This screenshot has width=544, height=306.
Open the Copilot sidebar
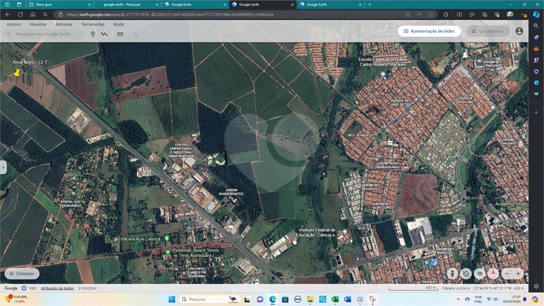click(x=537, y=14)
